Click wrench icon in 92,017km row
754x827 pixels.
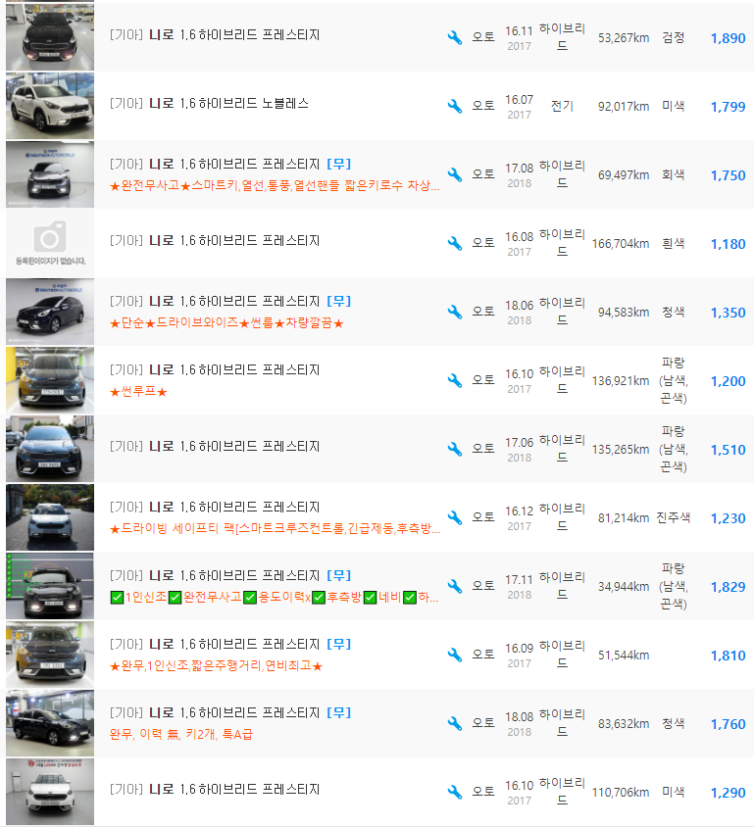point(454,106)
